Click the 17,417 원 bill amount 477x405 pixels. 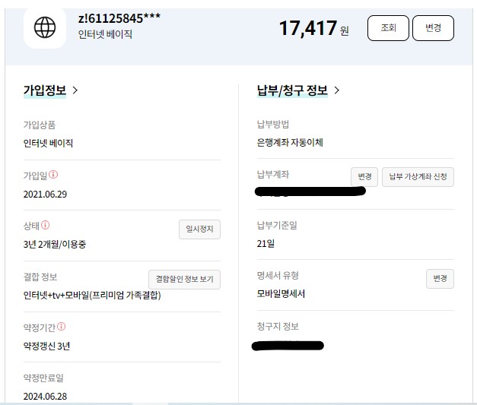tap(314, 28)
